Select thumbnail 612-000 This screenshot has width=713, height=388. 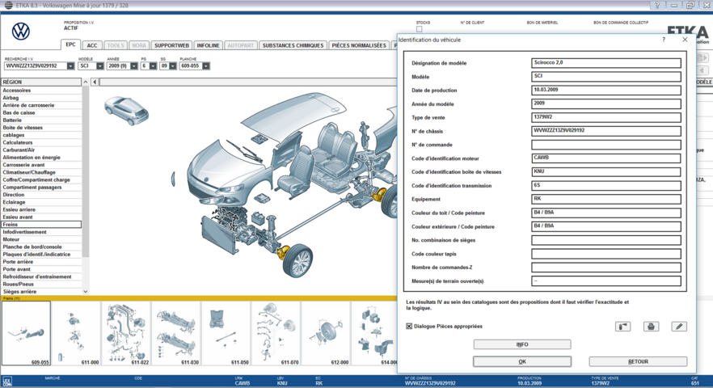pos(326,333)
